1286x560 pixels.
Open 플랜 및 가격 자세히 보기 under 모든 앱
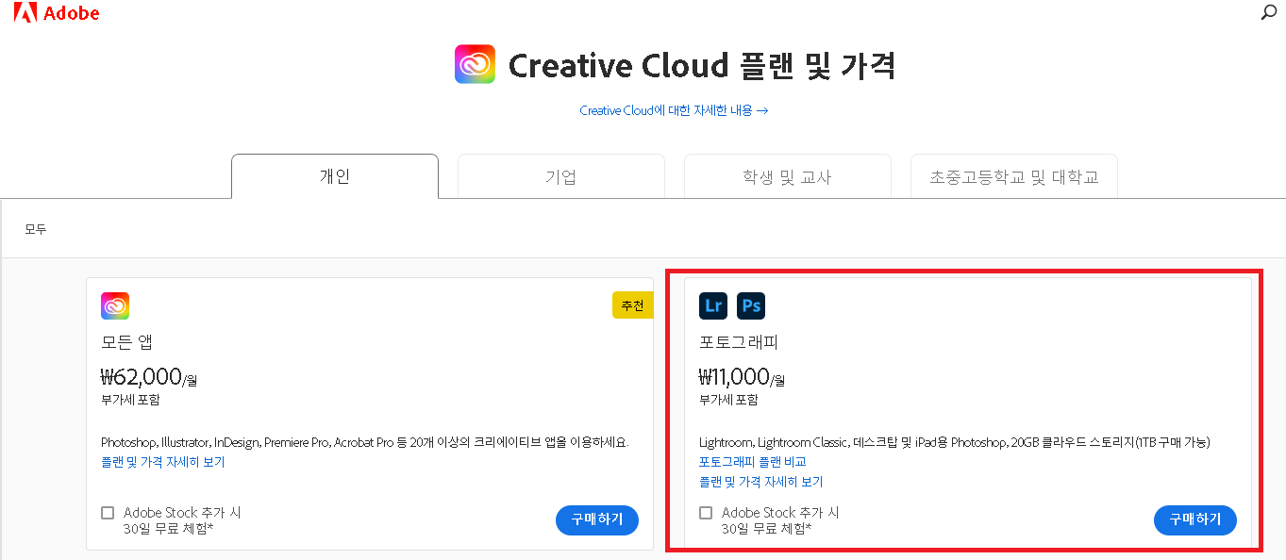click(x=163, y=462)
